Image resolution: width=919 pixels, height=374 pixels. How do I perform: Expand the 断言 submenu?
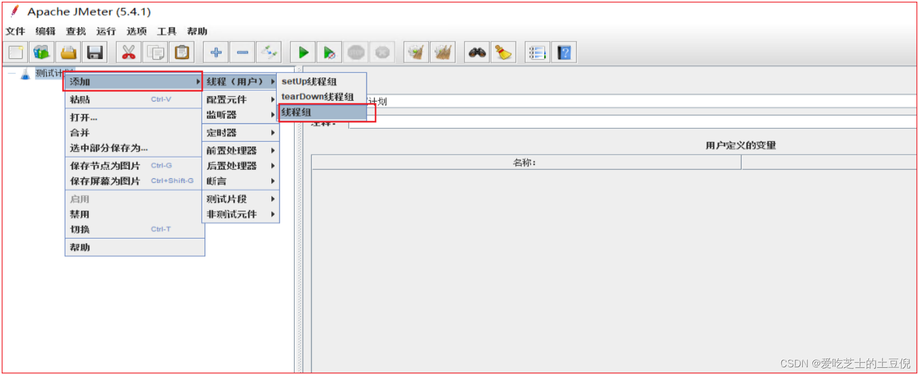click(240, 181)
